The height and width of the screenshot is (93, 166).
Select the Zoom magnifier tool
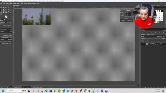coord(1,14)
